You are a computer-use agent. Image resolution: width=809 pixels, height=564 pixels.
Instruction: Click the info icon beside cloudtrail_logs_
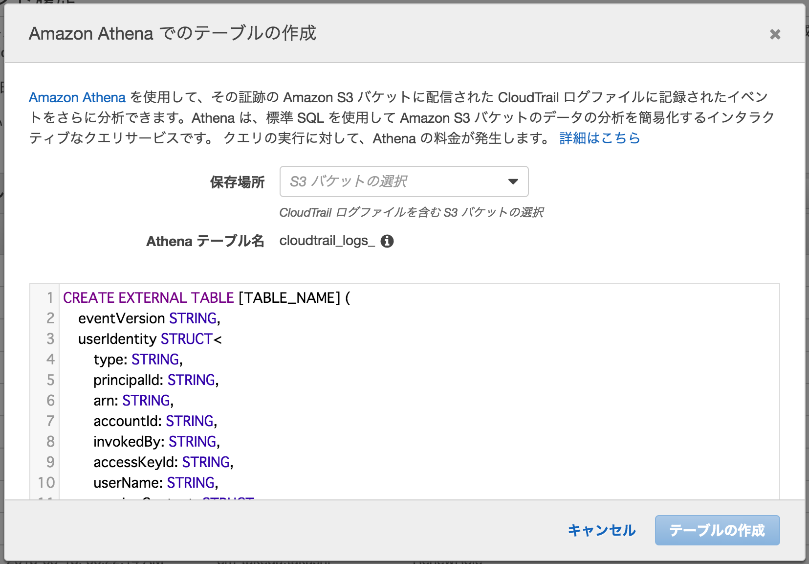[387, 241]
